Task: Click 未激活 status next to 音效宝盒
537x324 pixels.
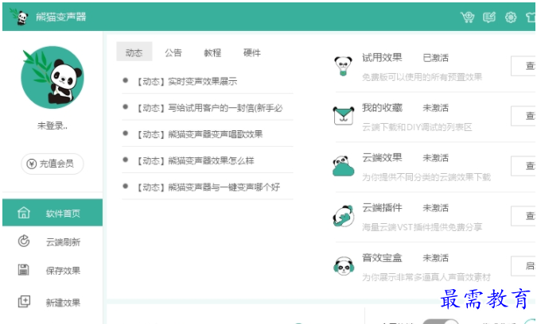Action: 436,258
